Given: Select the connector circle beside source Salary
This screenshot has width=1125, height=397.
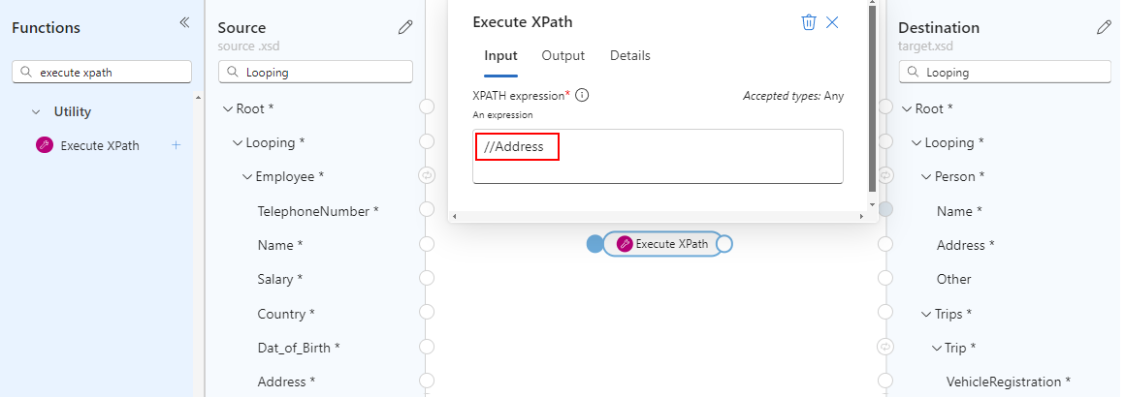Looking at the screenshot, I should [427, 279].
